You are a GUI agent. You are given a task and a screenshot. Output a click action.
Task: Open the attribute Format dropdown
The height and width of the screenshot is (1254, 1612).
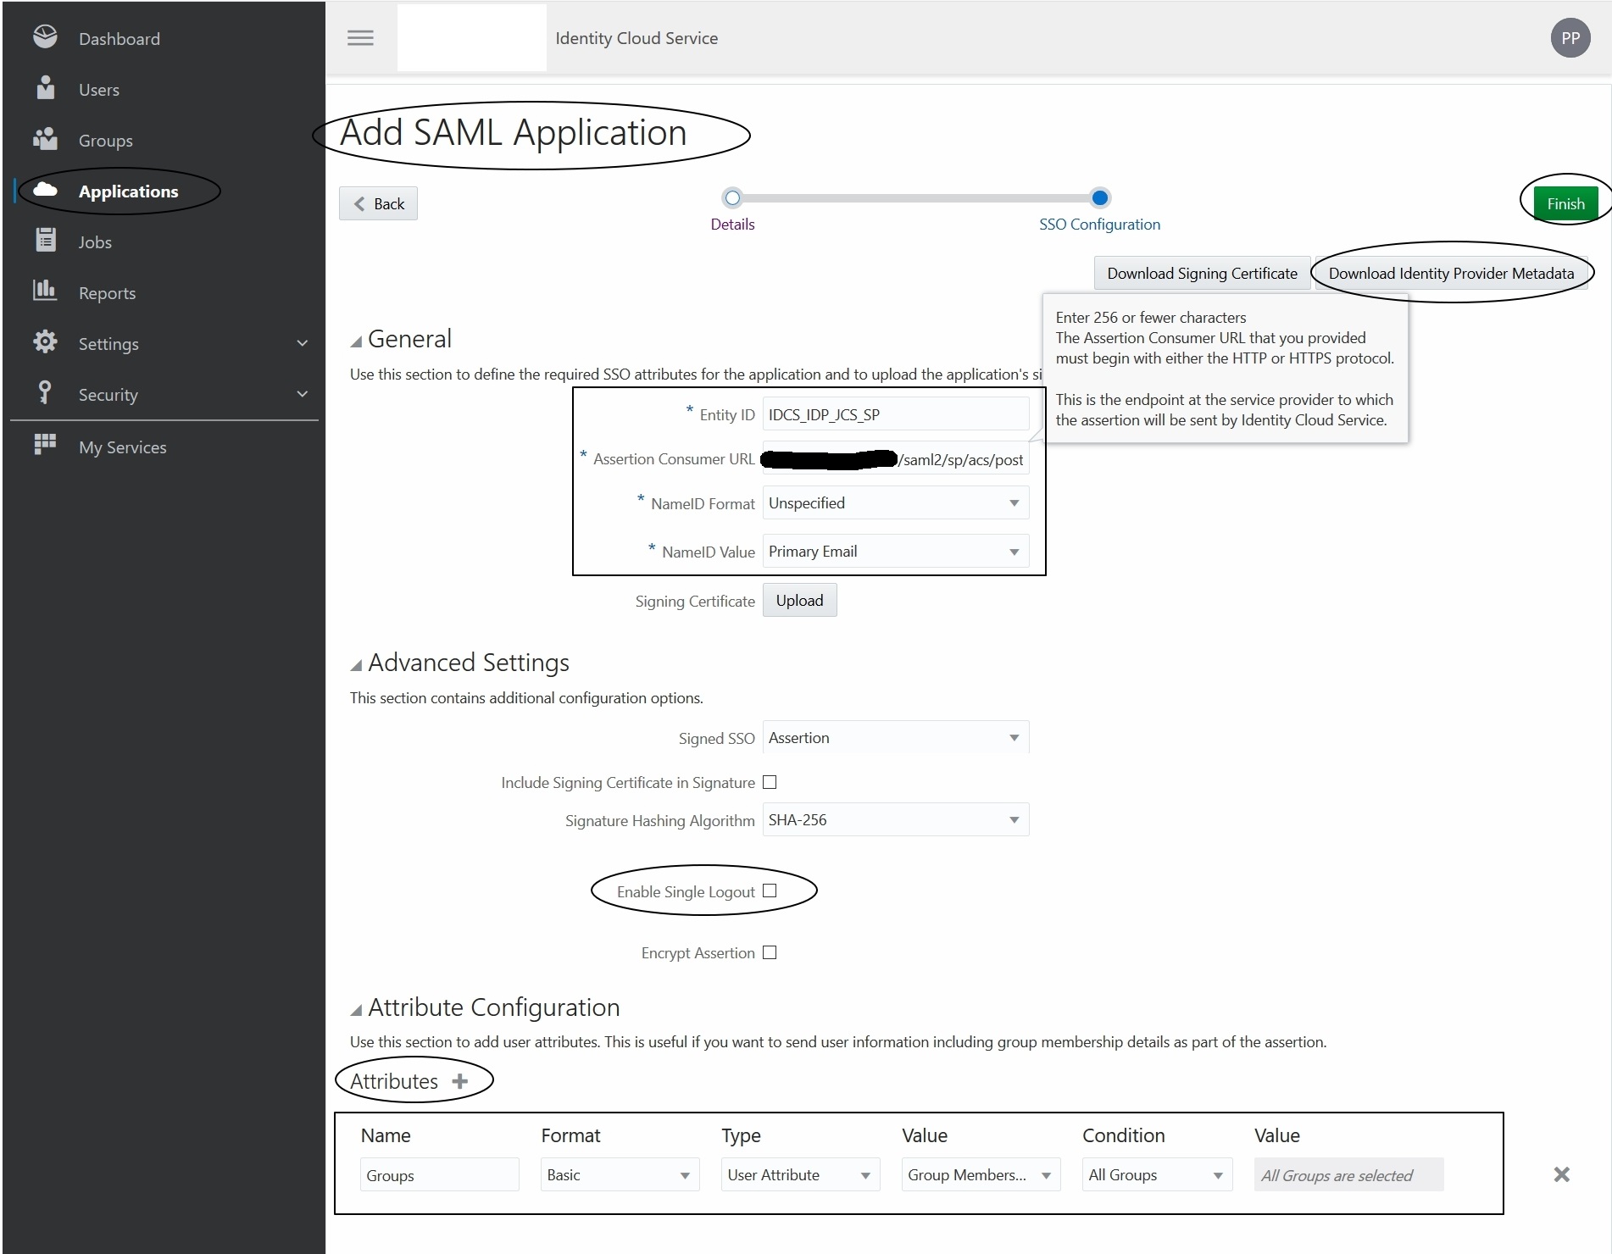[620, 1174]
